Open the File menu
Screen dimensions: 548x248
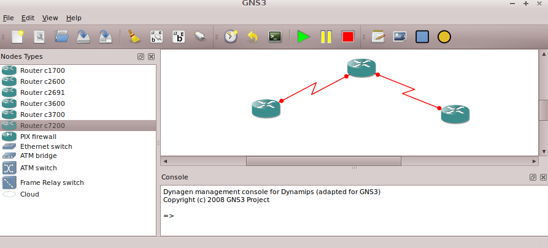coord(8,18)
